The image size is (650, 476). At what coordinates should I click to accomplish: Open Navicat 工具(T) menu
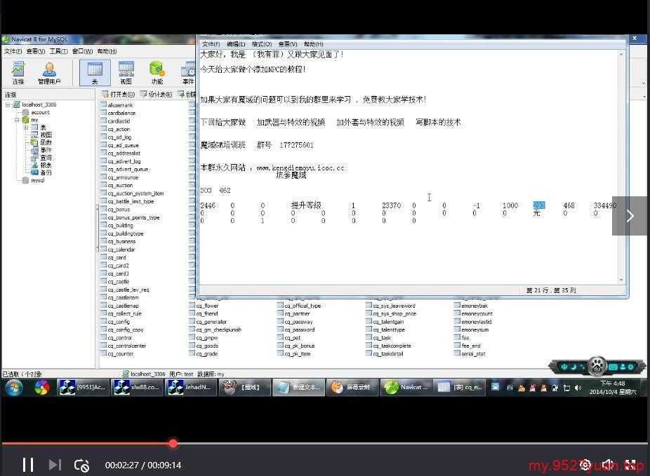[58, 51]
